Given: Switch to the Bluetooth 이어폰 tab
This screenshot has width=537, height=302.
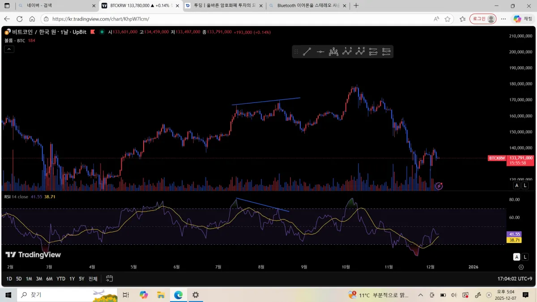Looking at the screenshot, I should pyautogui.click(x=307, y=6).
